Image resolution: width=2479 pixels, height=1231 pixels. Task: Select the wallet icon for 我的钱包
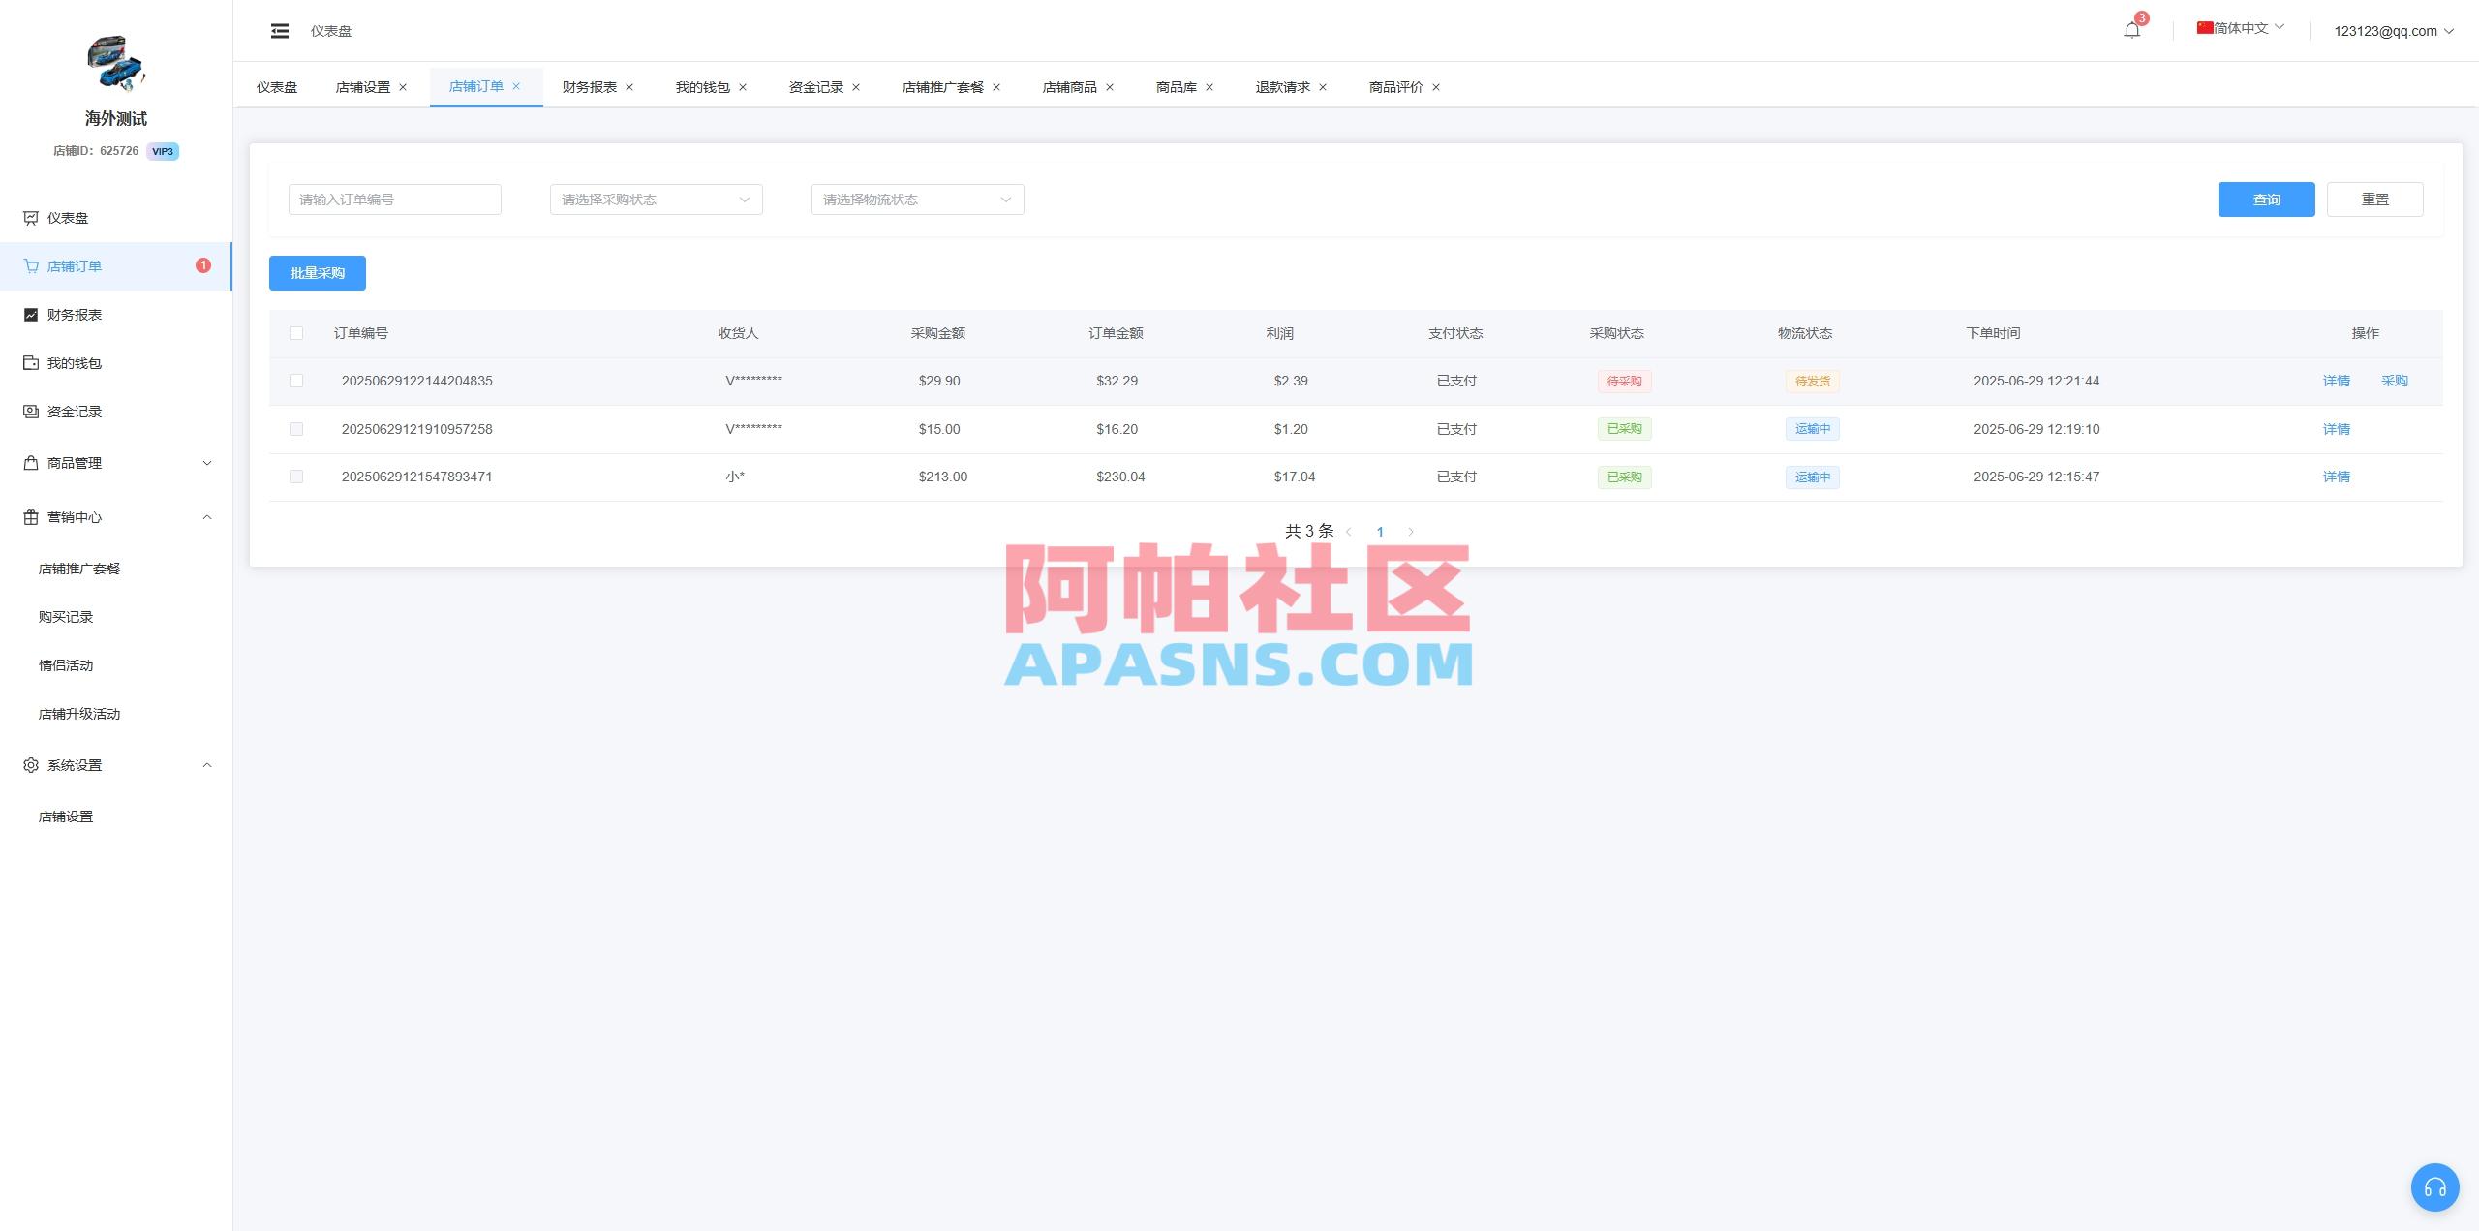click(x=30, y=362)
